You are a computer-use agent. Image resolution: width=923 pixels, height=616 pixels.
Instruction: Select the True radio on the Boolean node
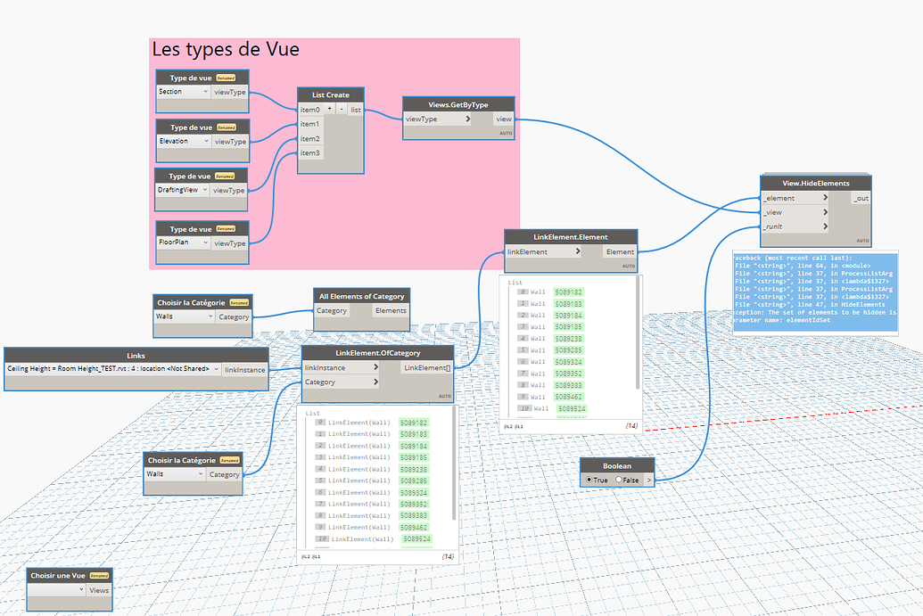pyautogui.click(x=589, y=480)
